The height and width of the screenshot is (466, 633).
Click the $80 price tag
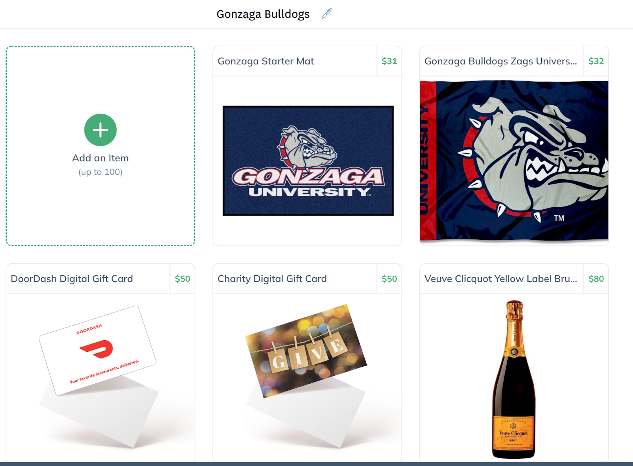(596, 279)
